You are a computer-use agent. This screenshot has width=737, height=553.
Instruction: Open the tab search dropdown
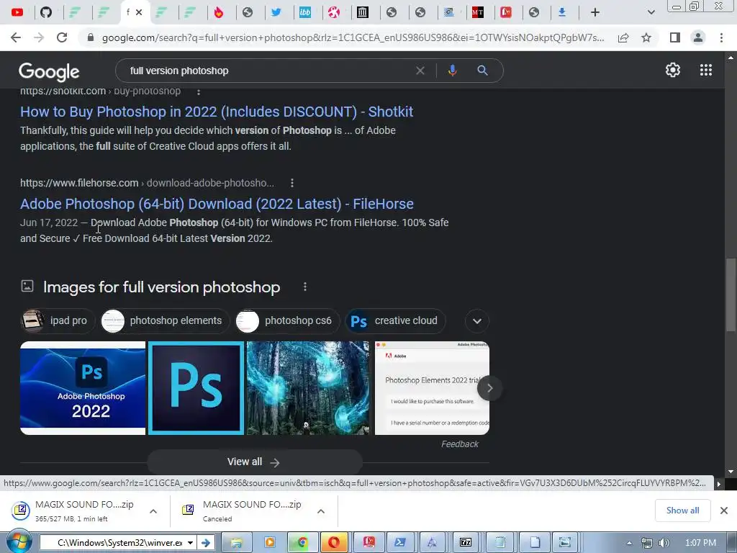click(x=651, y=12)
